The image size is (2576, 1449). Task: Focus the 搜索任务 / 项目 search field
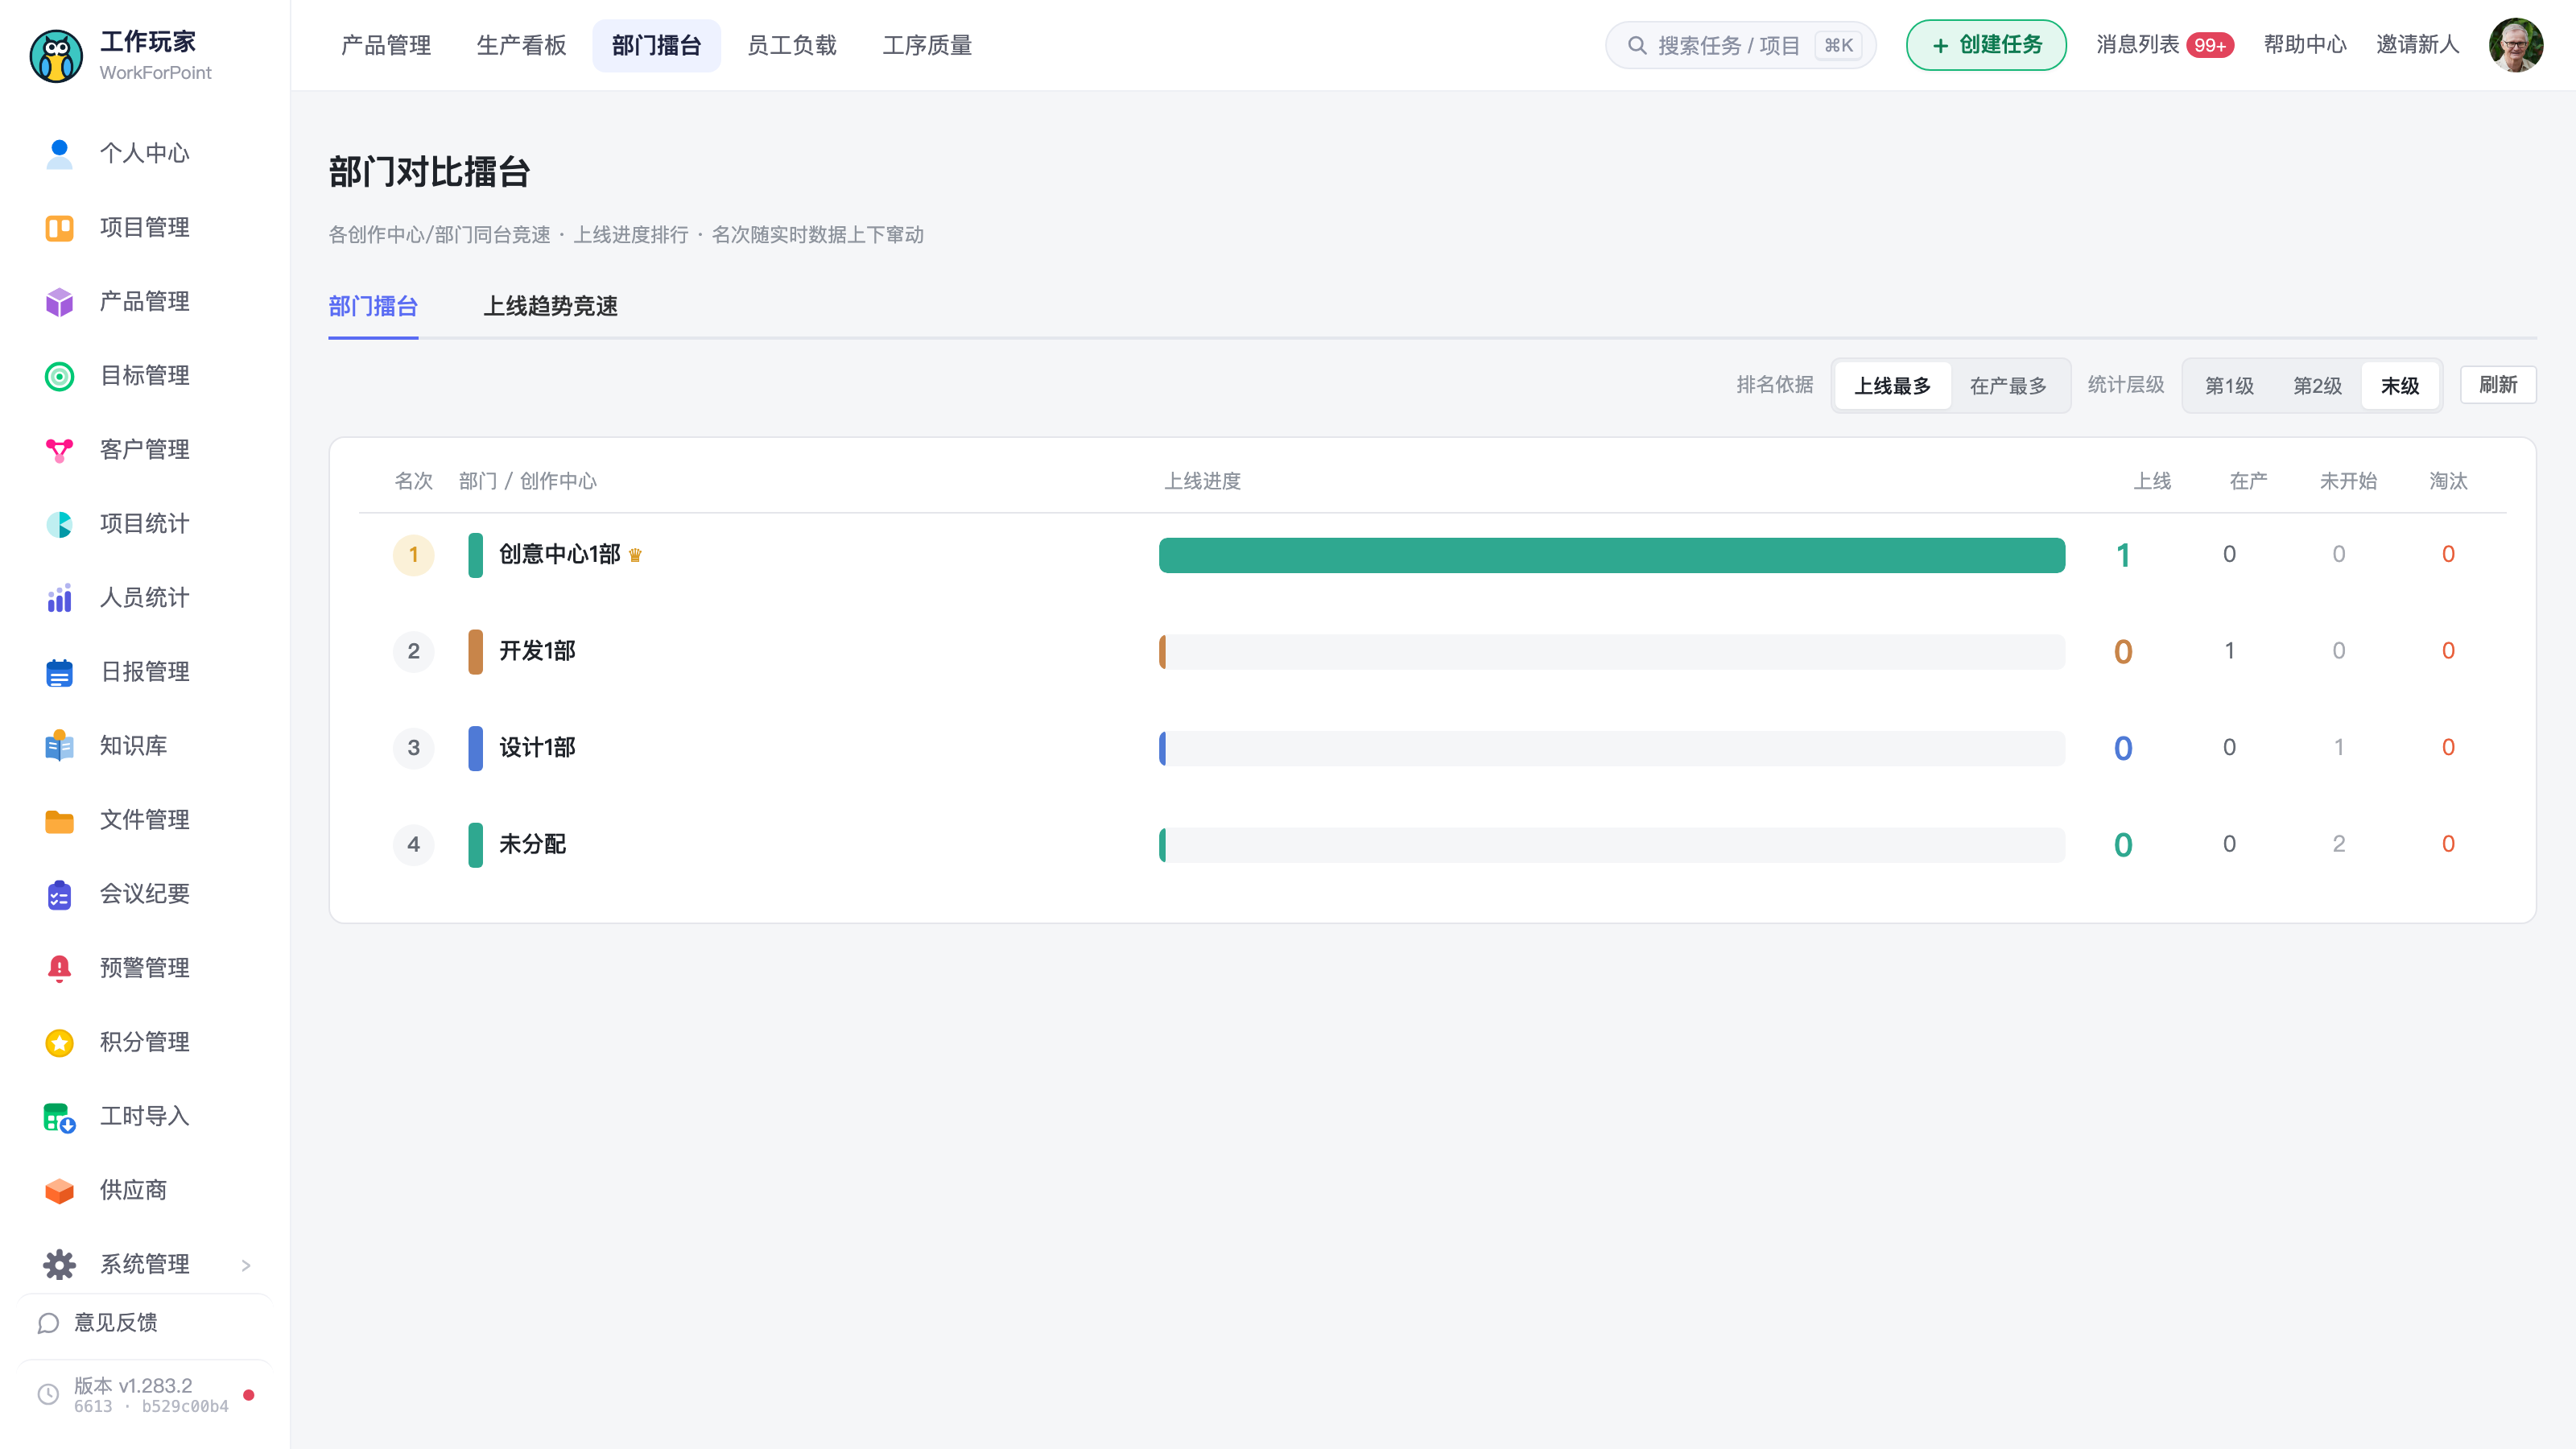tap(1740, 45)
